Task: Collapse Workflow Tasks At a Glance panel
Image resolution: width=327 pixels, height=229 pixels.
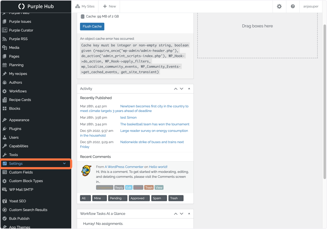Action: tap(189, 213)
